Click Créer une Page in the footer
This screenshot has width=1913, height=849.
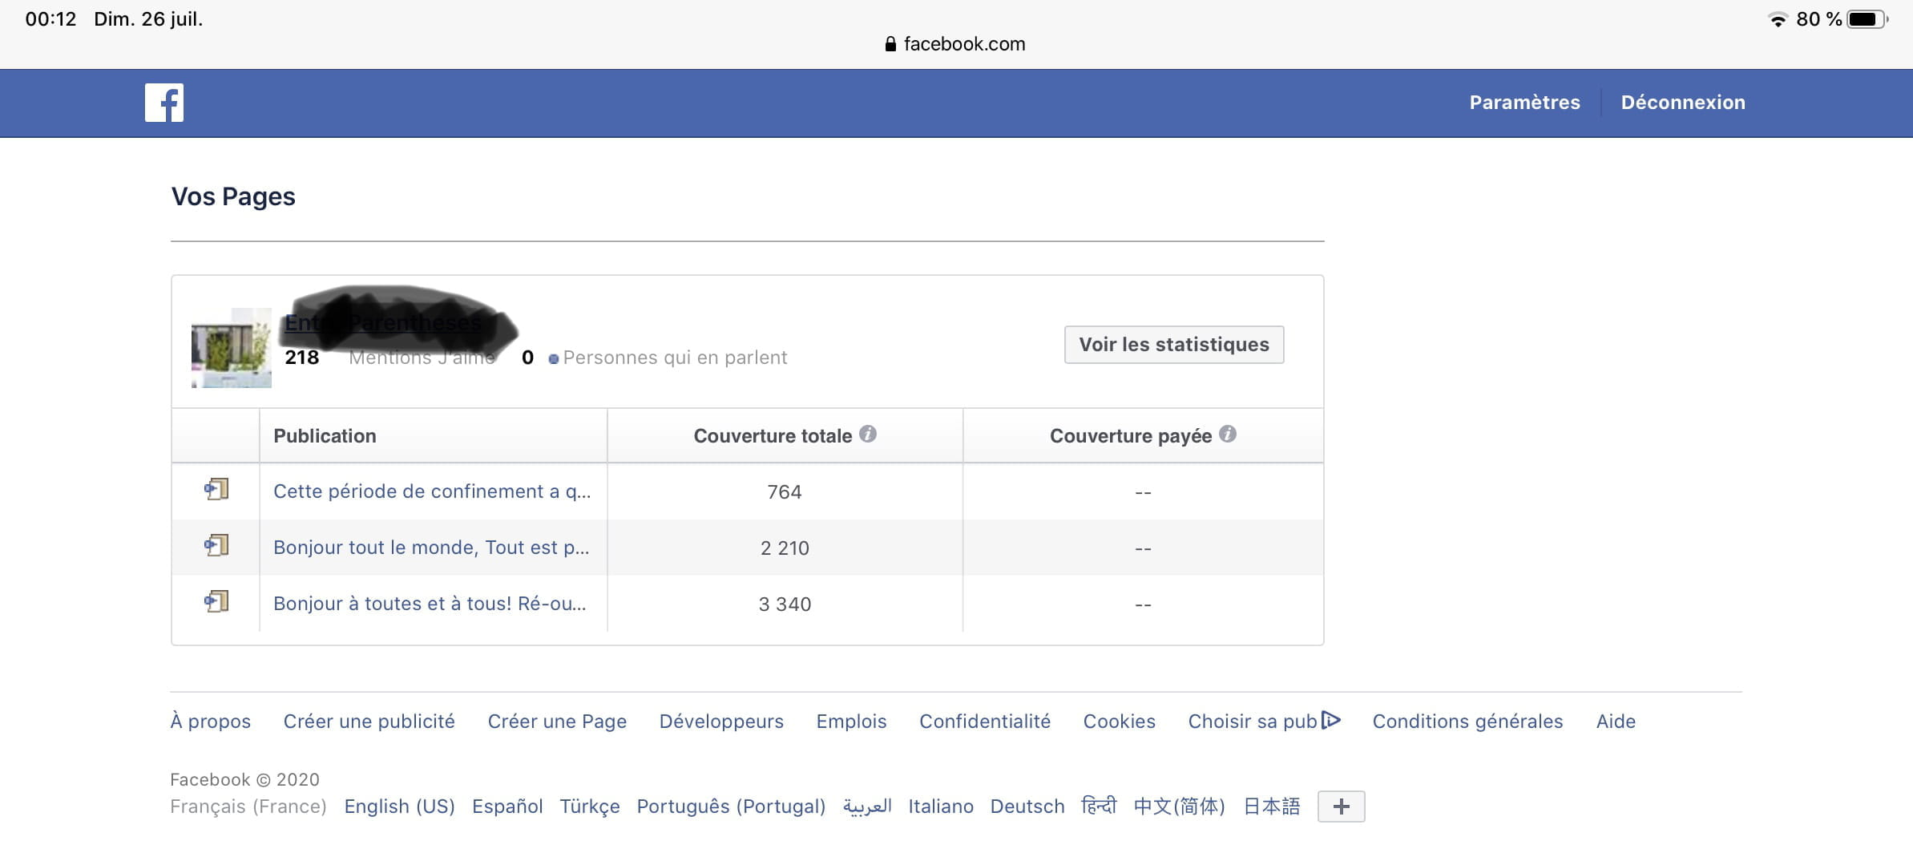pyautogui.click(x=557, y=722)
